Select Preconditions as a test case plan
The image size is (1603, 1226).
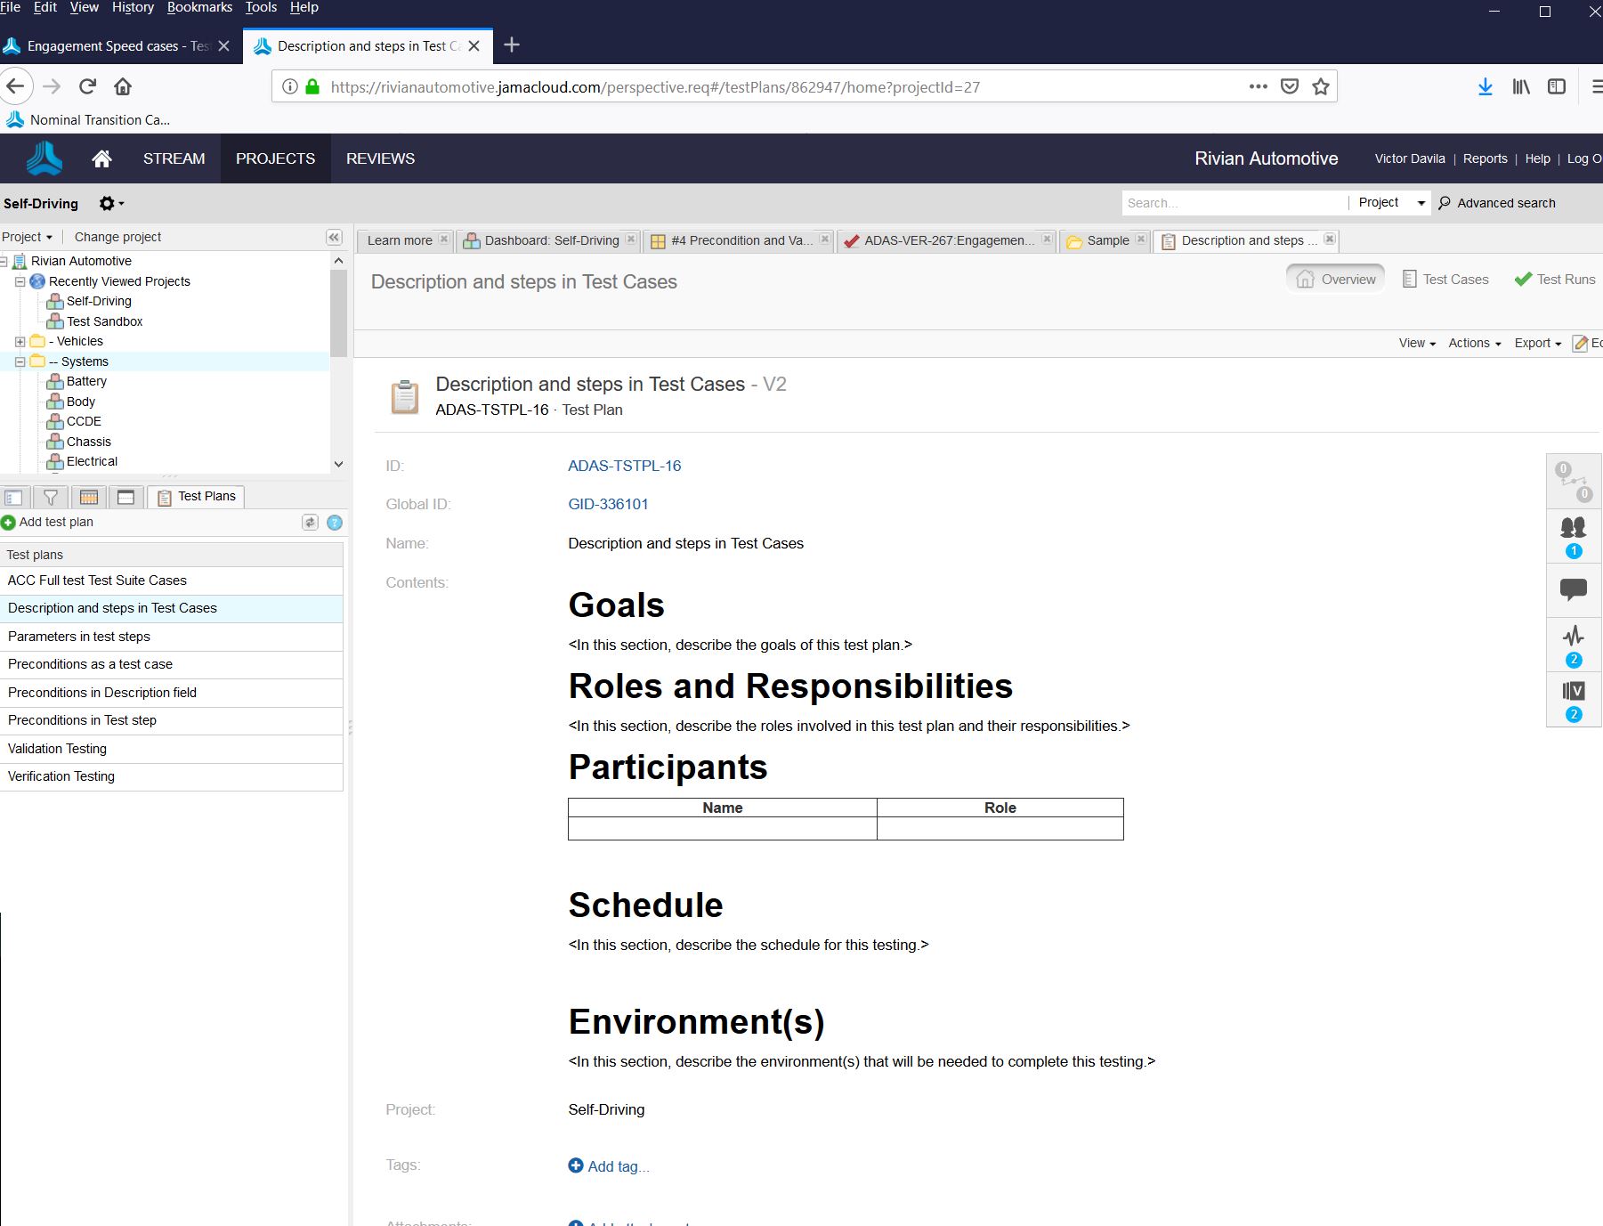(x=172, y=664)
